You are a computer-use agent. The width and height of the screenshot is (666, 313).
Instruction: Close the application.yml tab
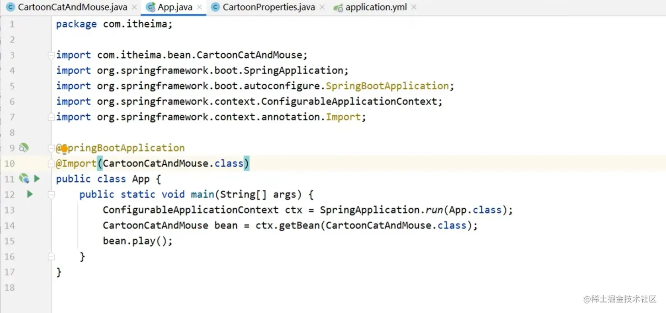[414, 7]
